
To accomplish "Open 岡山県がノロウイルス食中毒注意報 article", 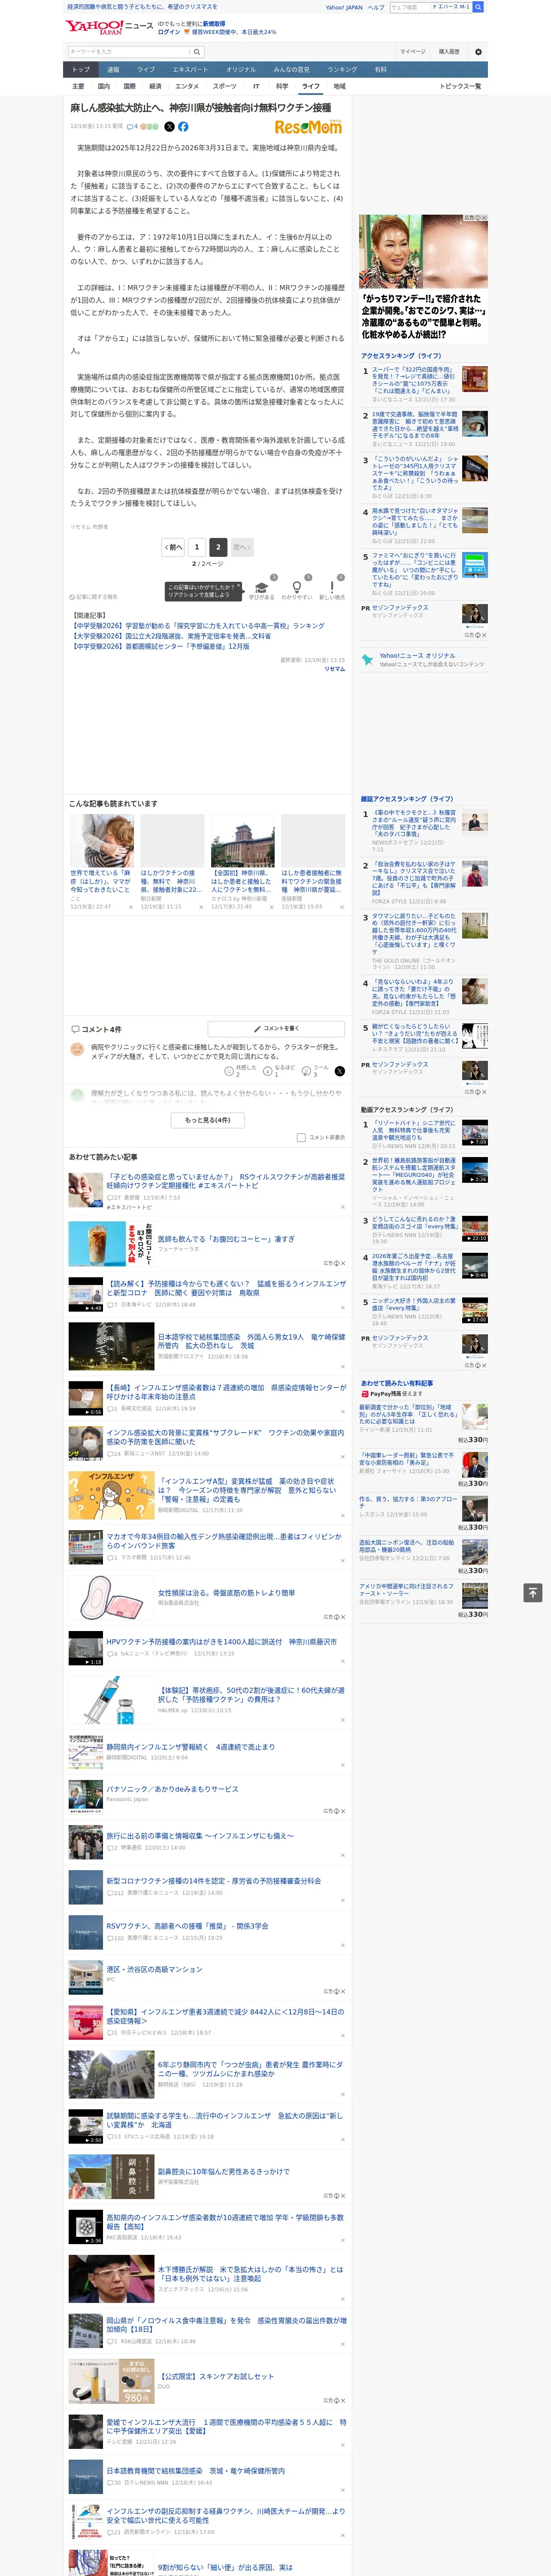I will [x=226, y=2324].
